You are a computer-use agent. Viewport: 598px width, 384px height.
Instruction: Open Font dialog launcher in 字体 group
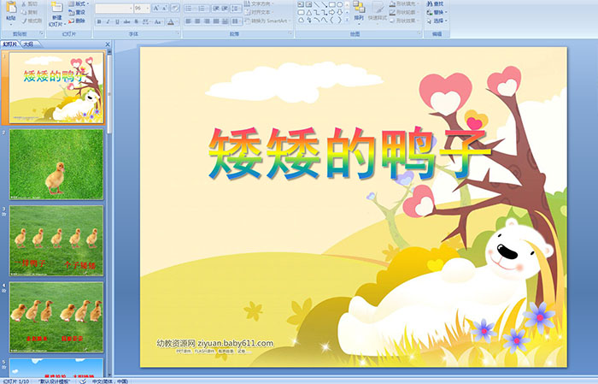(178, 34)
